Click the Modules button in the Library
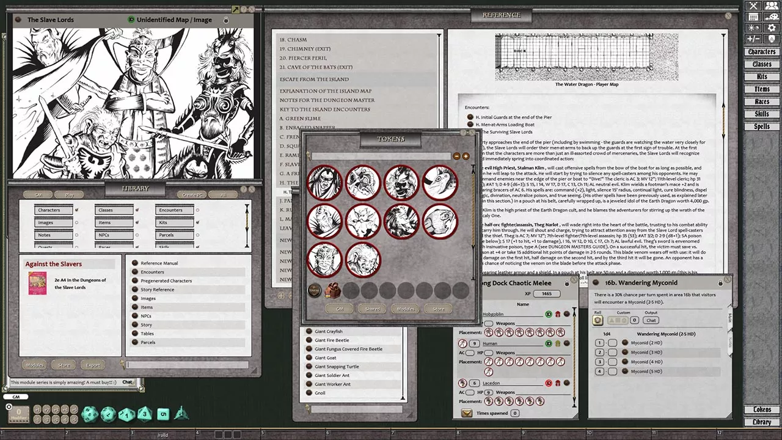 (x=34, y=365)
